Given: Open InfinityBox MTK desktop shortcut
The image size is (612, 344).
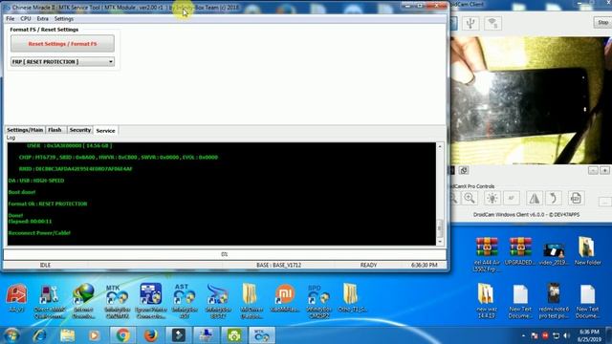Looking at the screenshot, I should (117, 302).
